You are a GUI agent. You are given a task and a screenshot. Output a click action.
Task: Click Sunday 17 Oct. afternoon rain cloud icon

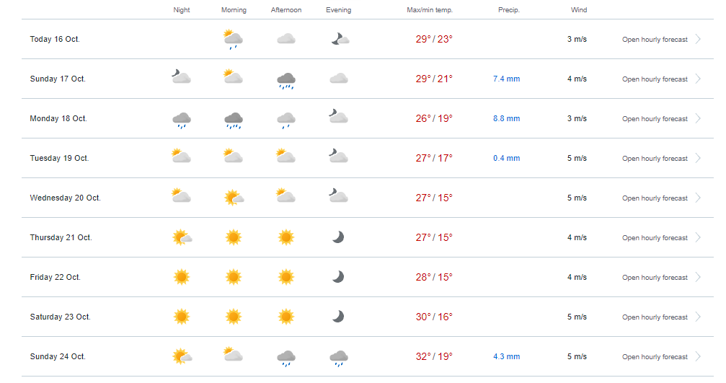(x=286, y=81)
